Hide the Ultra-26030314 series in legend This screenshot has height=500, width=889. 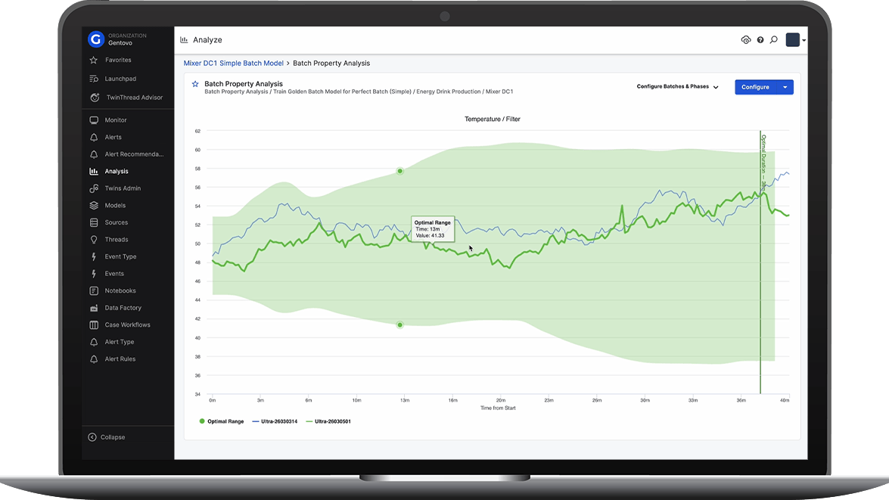coord(274,421)
